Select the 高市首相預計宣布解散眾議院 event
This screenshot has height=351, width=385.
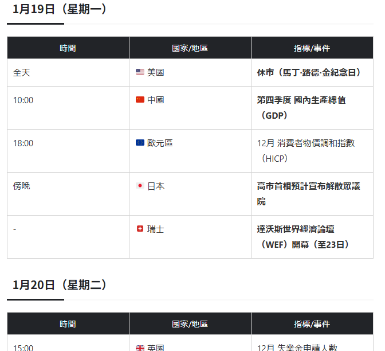click(308, 193)
